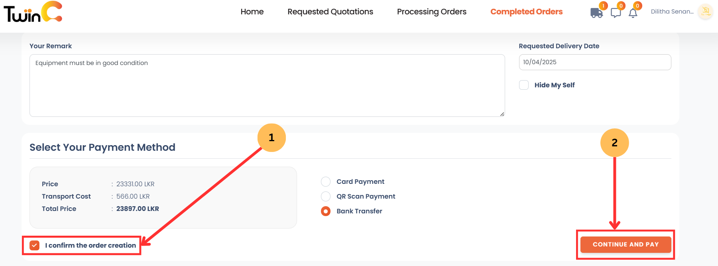This screenshot has width=718, height=266.
Task: Click the CONTINUE AND PAY button
Action: coord(626,244)
